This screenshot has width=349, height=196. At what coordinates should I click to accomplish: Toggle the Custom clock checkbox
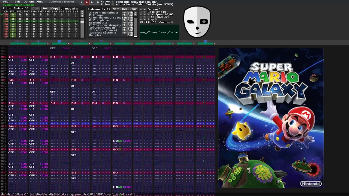(x=172, y=22)
